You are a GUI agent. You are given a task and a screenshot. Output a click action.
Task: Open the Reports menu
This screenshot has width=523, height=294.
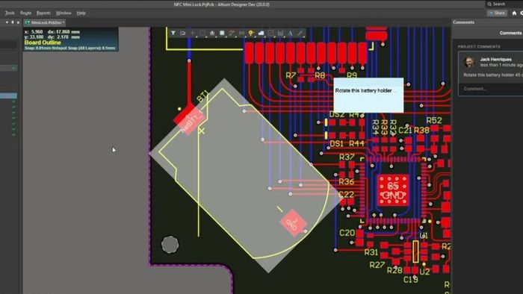point(43,13)
